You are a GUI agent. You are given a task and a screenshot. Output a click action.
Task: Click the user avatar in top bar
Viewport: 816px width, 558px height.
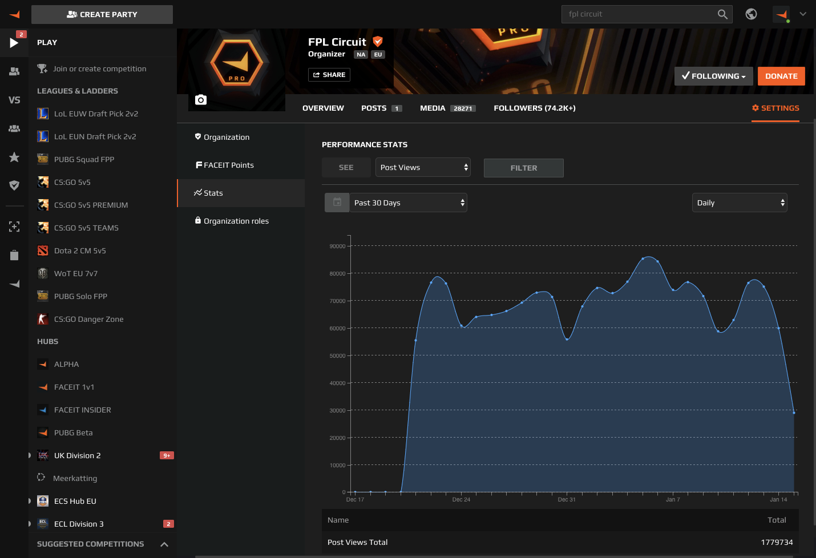(782, 14)
